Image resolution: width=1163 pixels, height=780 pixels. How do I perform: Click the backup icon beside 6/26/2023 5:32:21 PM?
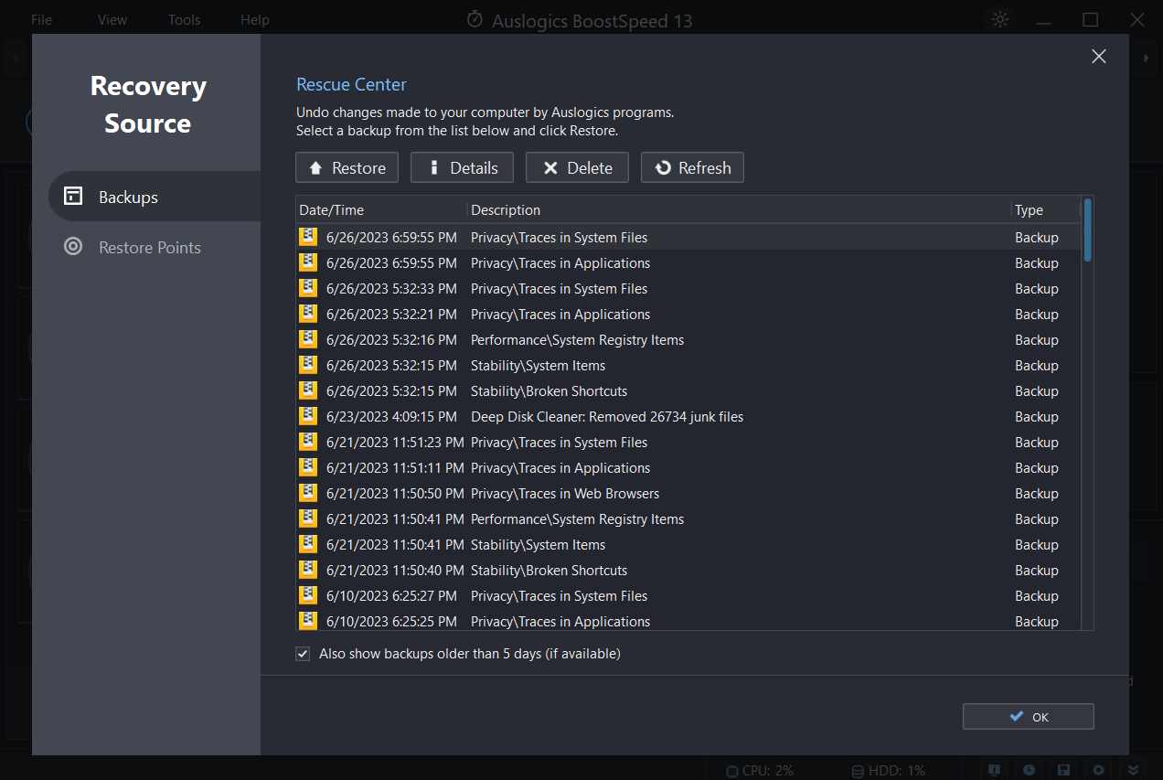[x=307, y=314]
